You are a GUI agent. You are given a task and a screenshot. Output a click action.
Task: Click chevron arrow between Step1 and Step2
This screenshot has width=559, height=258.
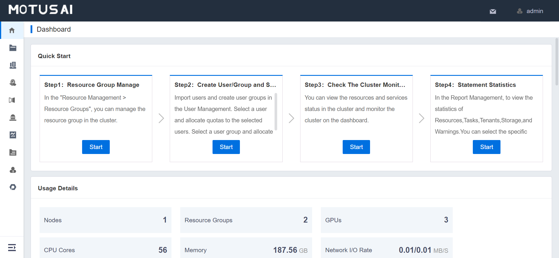click(161, 118)
